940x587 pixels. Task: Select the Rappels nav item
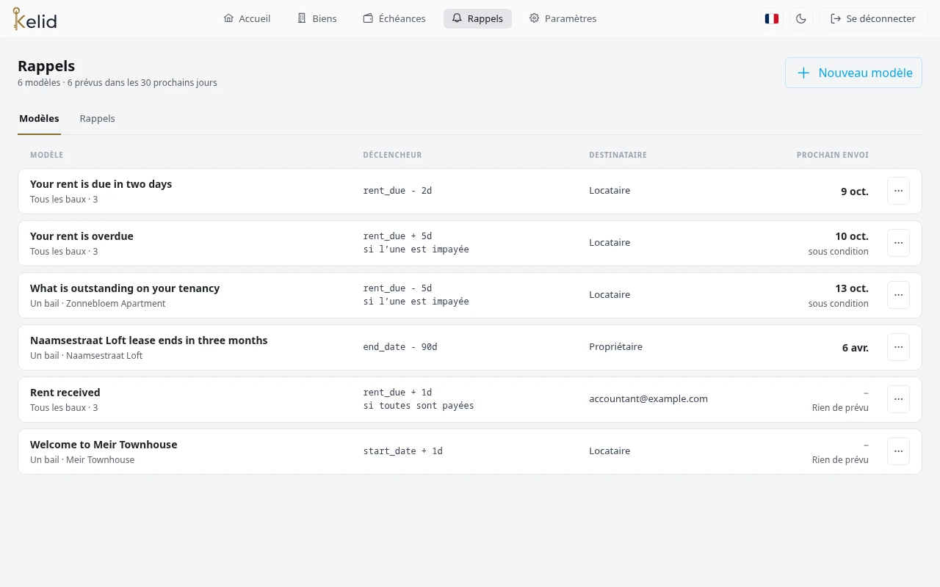pos(477,19)
